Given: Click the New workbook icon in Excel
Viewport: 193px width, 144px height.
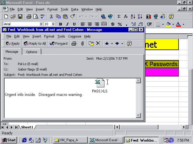Looking at the screenshot, I should click(x=6, y=16).
